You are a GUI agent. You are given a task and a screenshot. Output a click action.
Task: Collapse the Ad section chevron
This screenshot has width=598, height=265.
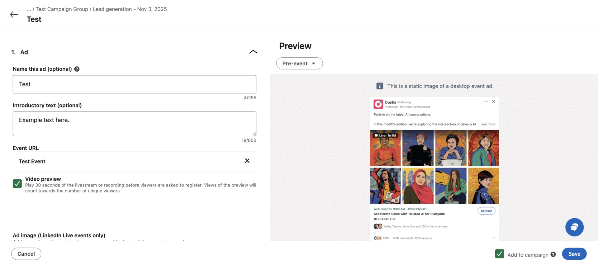click(x=253, y=52)
